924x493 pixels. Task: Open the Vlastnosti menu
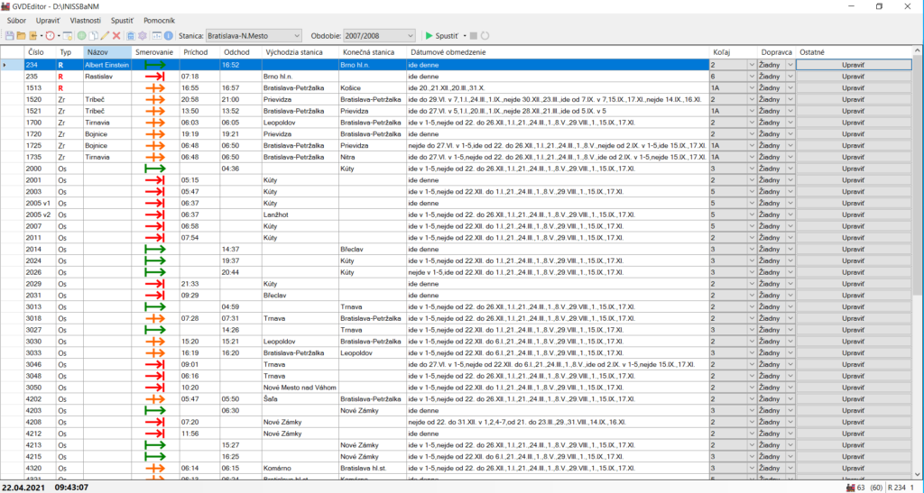click(85, 20)
